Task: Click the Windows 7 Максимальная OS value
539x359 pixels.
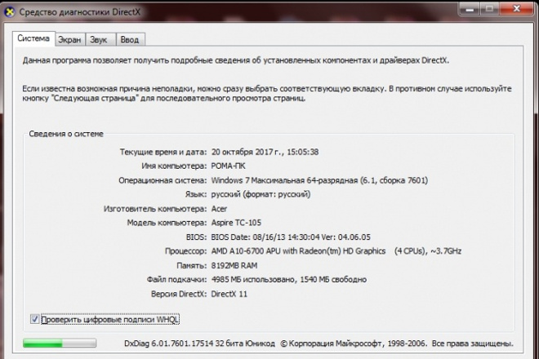Action: point(319,180)
